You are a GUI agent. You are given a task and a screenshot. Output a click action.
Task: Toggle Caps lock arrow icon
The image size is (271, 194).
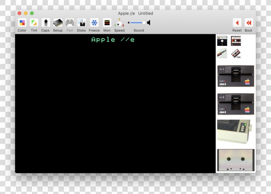pos(46,23)
